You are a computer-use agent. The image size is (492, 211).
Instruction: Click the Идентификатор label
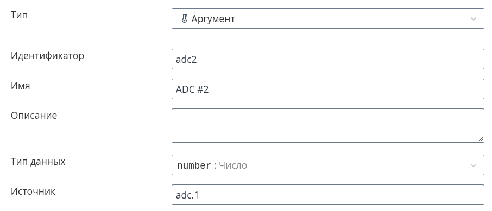pos(47,56)
